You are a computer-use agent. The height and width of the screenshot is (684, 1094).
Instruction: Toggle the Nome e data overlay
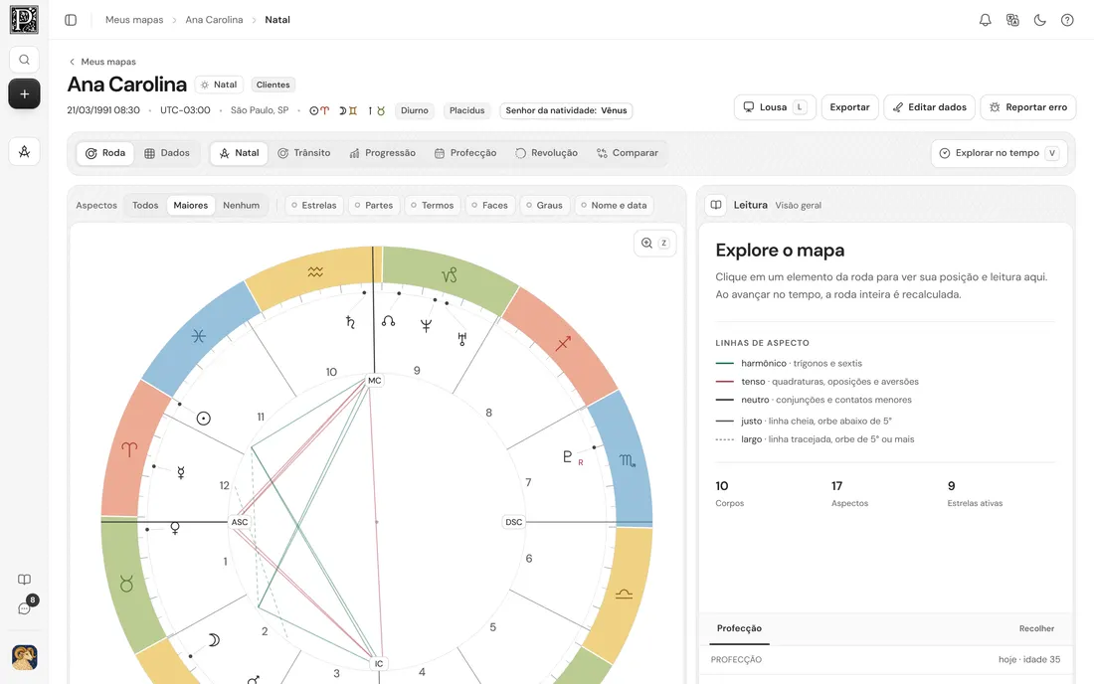click(614, 205)
